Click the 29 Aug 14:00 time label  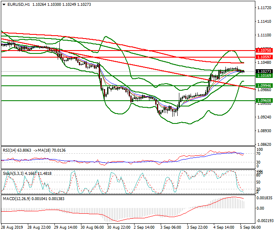(66, 227)
